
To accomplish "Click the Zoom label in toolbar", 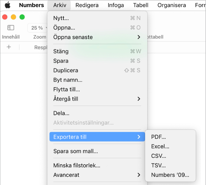I will point(40,37).
